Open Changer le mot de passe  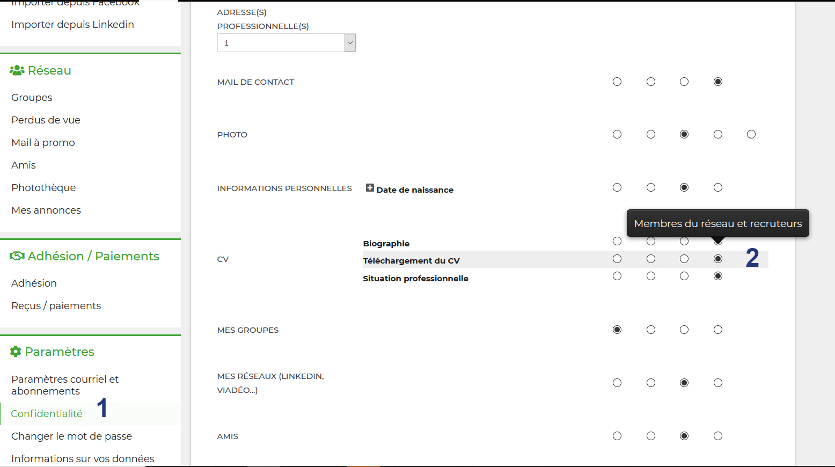(72, 436)
